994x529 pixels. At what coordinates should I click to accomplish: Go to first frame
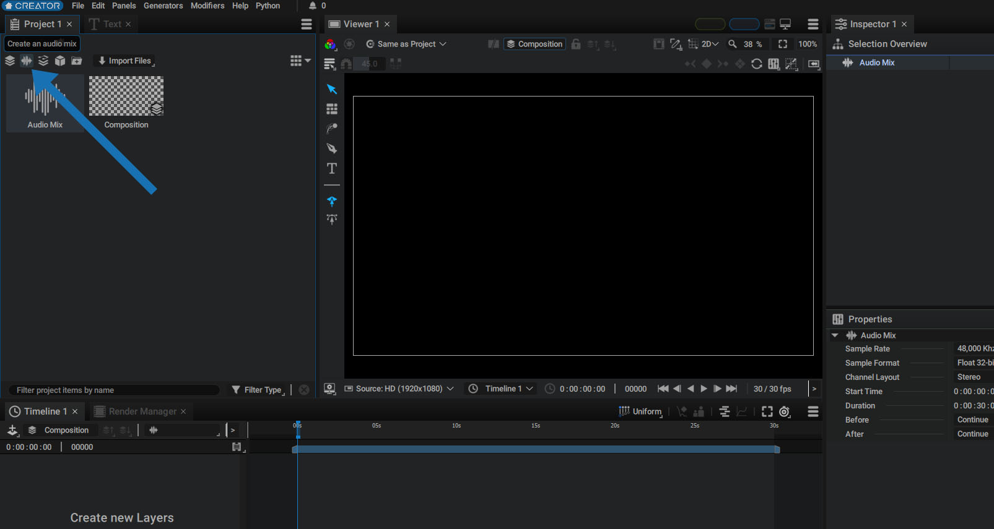coord(663,389)
